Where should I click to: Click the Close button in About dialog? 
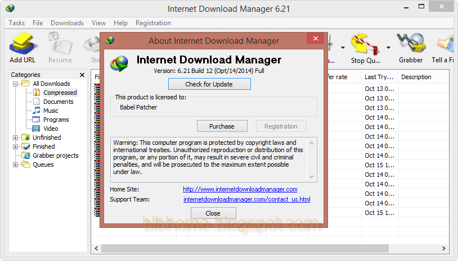[x=213, y=213]
